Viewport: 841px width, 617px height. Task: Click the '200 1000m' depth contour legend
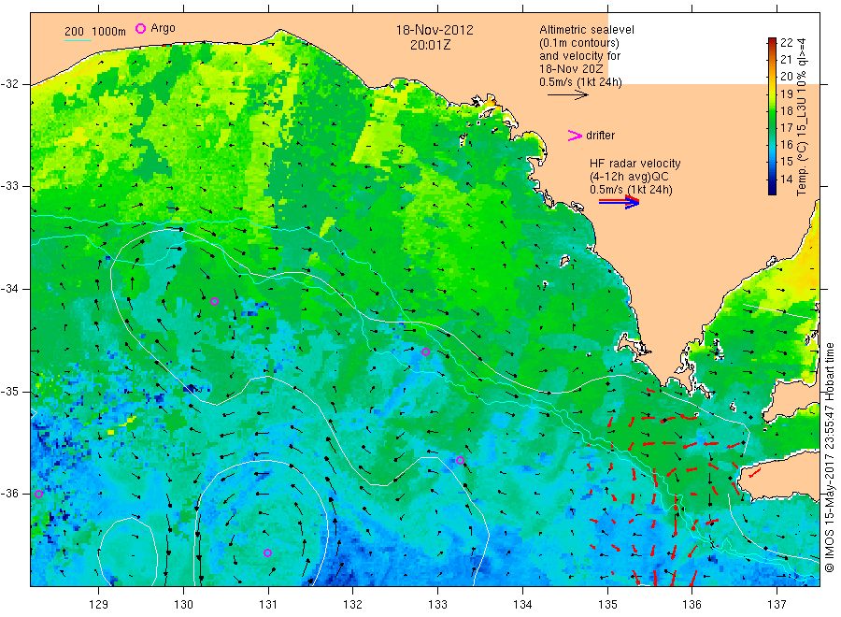coord(95,32)
